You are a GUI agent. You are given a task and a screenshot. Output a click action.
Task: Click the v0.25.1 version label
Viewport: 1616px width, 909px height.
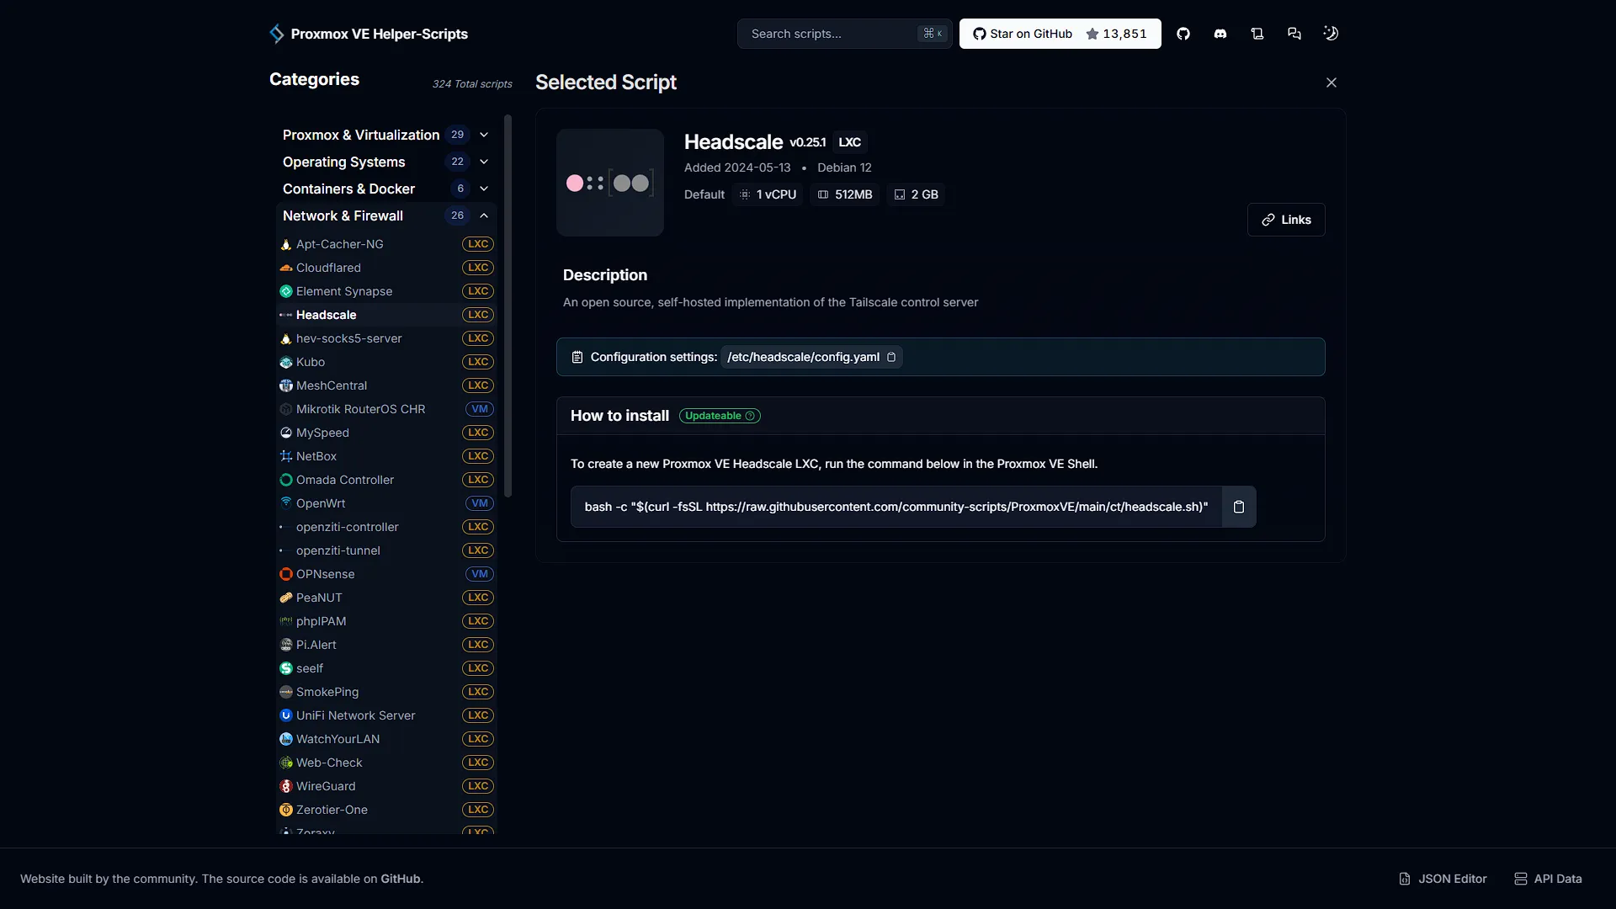[807, 142]
